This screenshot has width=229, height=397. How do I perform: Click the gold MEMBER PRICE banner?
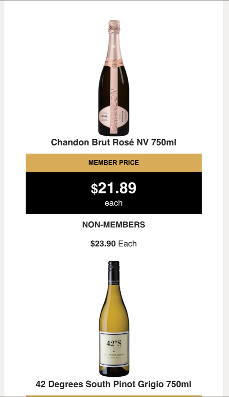pyautogui.click(x=114, y=163)
